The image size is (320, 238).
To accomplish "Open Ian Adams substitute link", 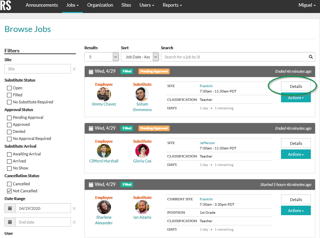I will pos(142,217).
